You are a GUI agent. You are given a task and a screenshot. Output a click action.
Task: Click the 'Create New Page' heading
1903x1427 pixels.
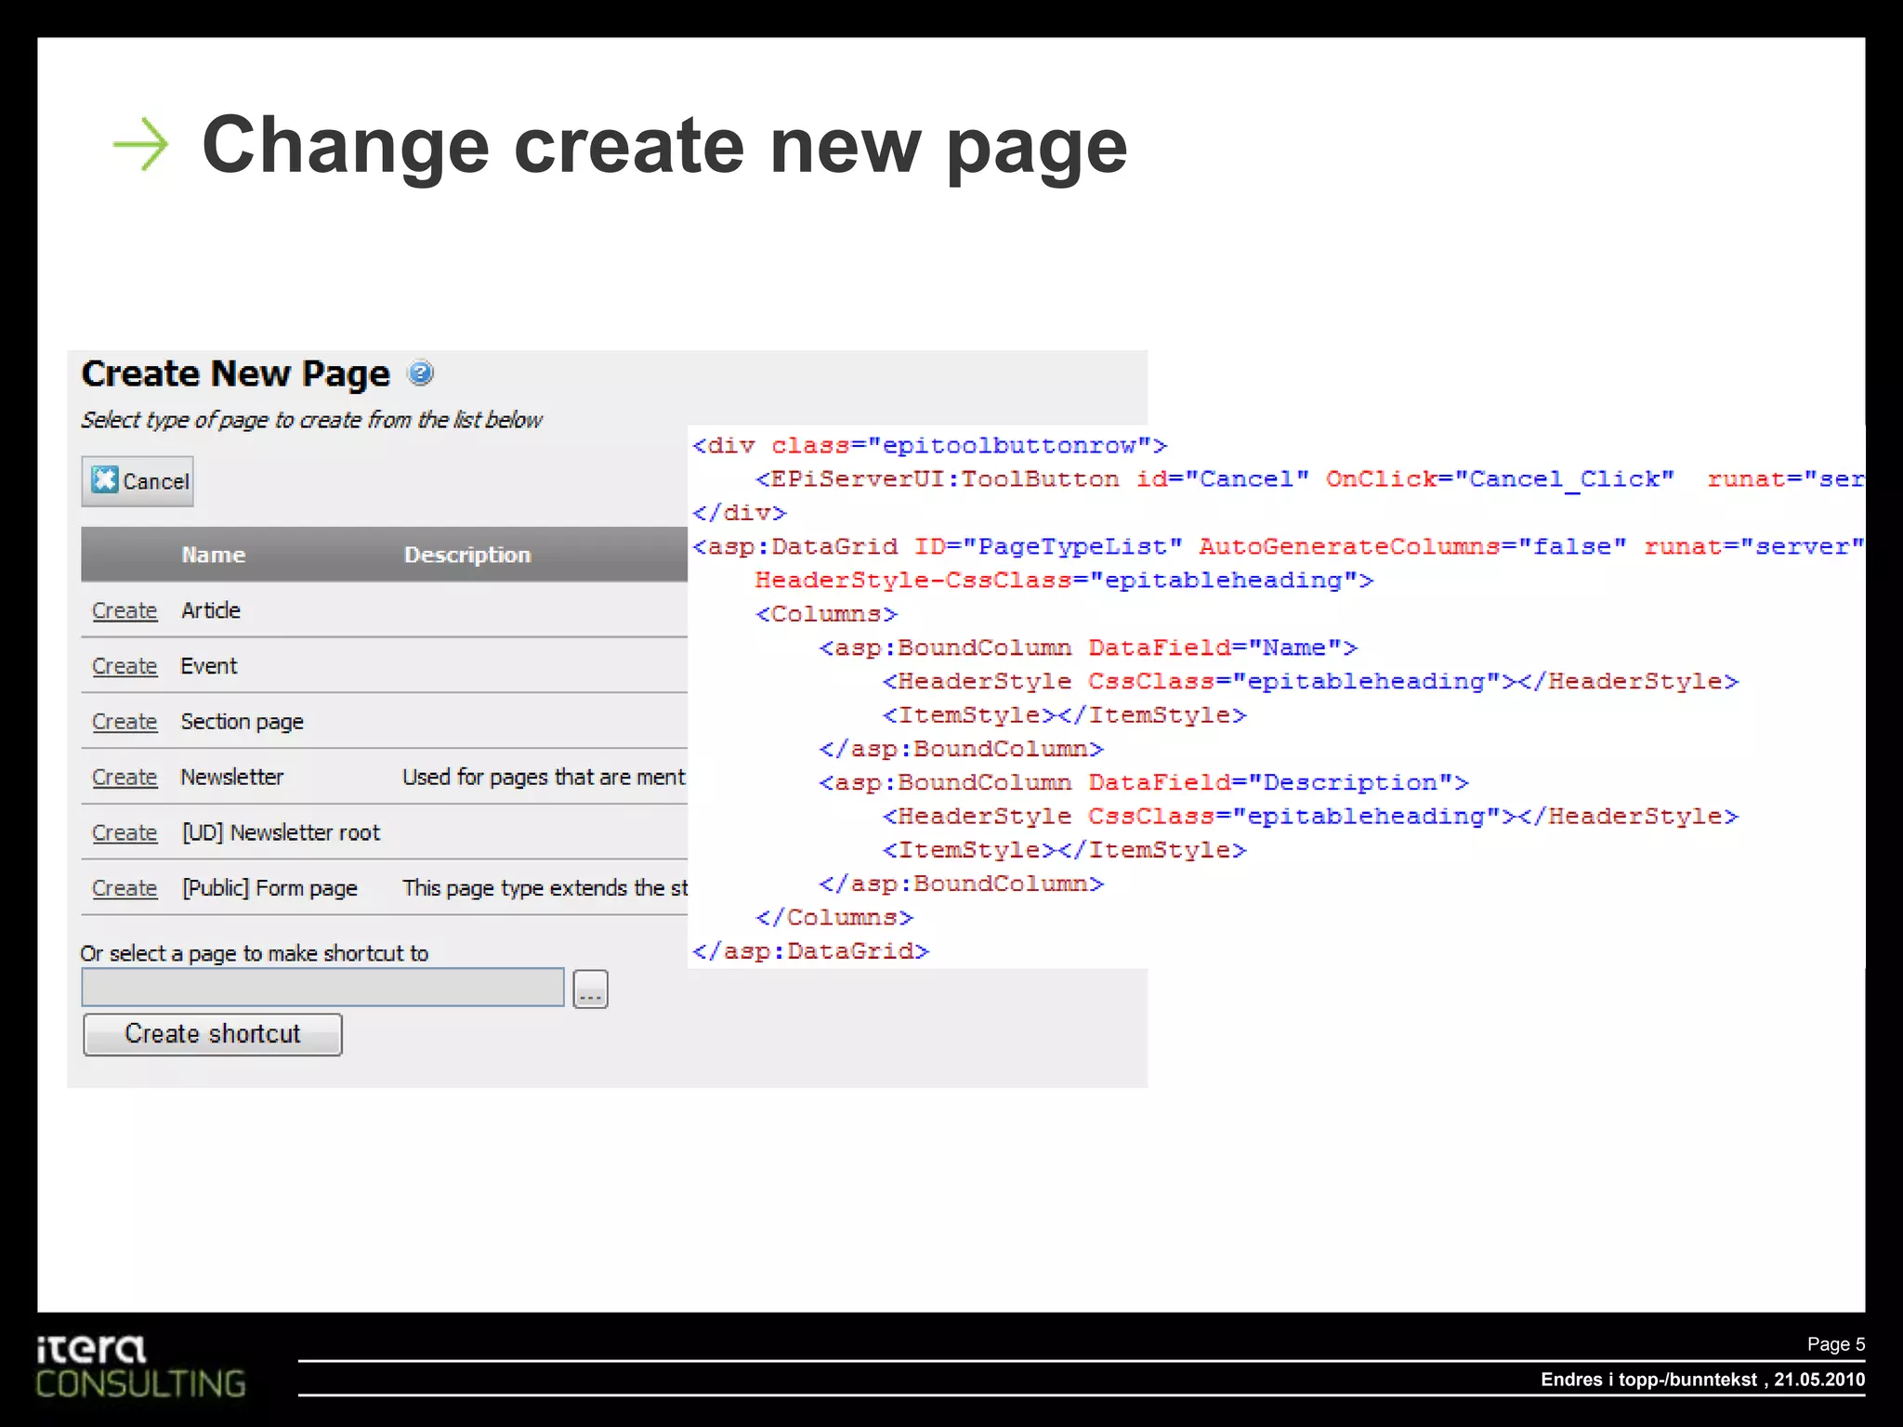(236, 373)
